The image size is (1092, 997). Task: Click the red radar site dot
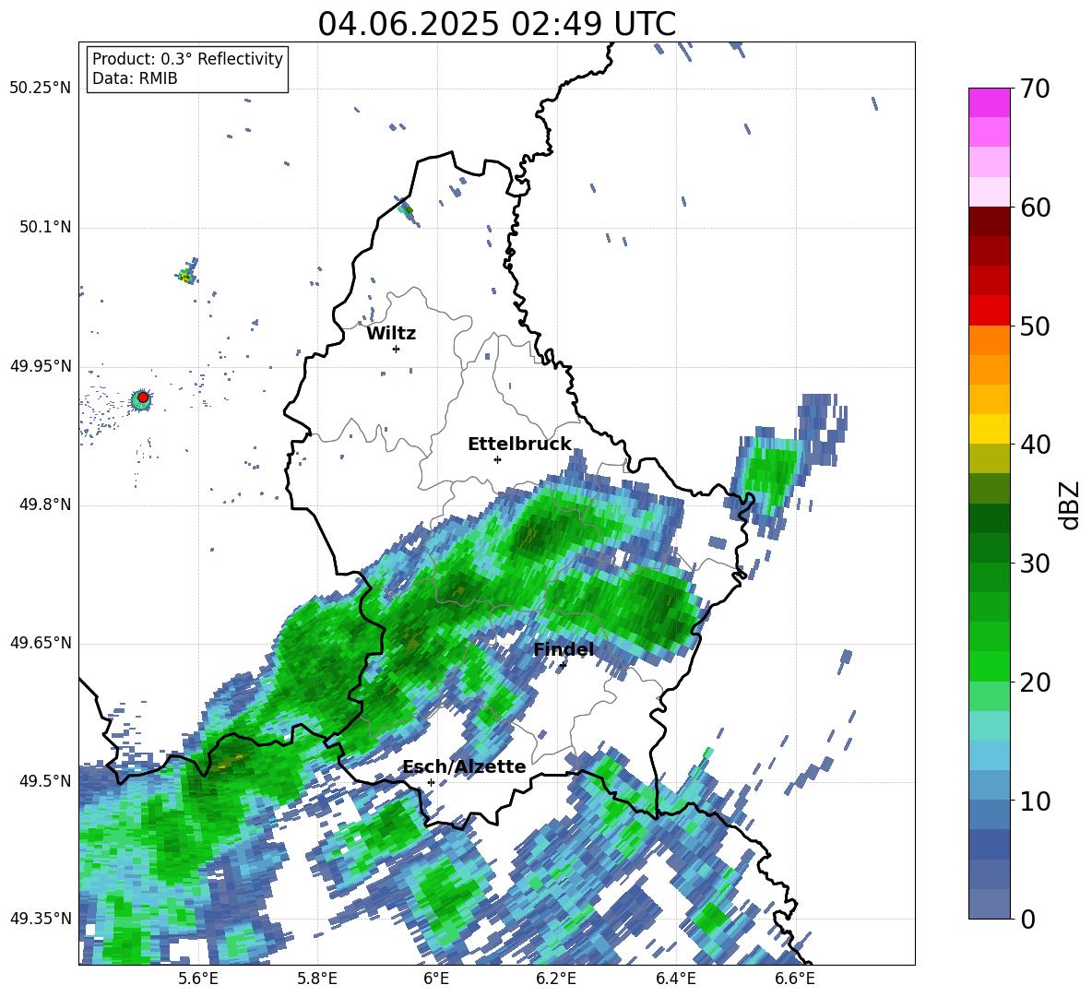143,398
